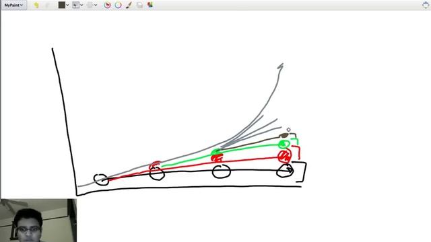Open the brush list paintbrush icon
The width and height of the screenshot is (431, 242).
point(129,5)
